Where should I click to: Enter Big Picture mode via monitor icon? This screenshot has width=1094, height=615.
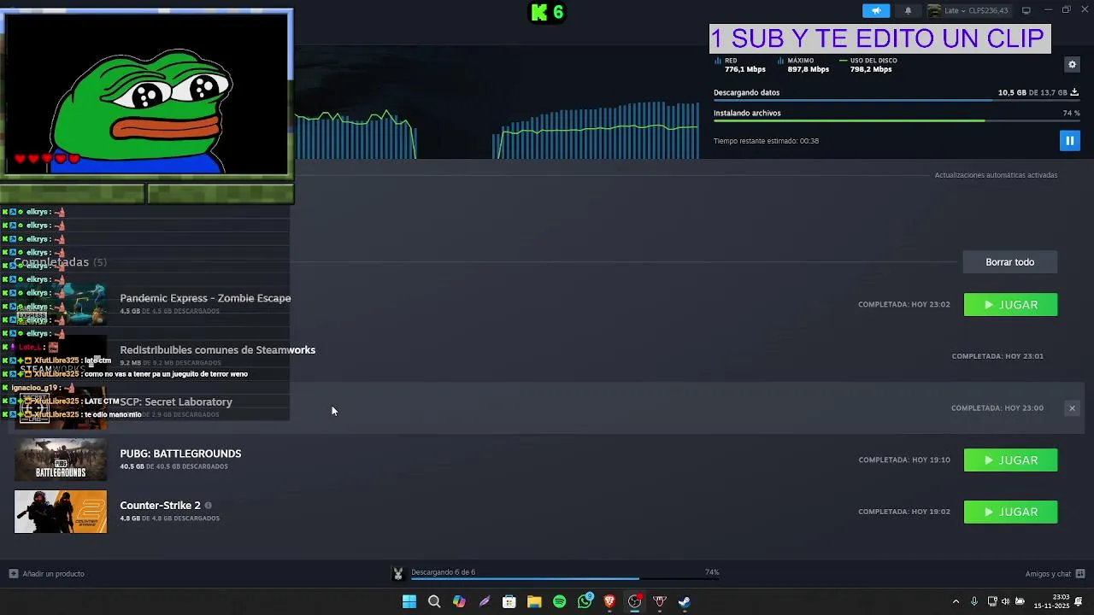tap(1026, 10)
